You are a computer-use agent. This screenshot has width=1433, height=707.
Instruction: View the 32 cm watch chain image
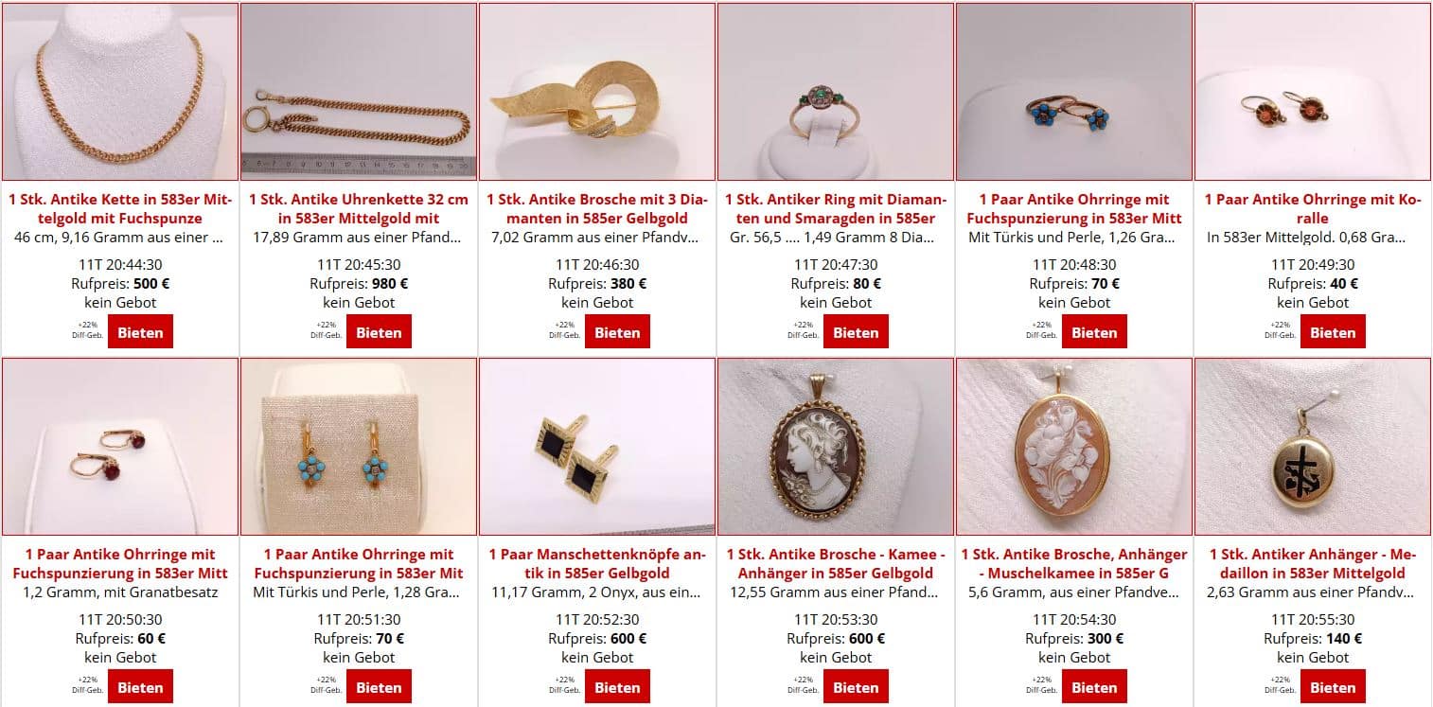point(359,92)
